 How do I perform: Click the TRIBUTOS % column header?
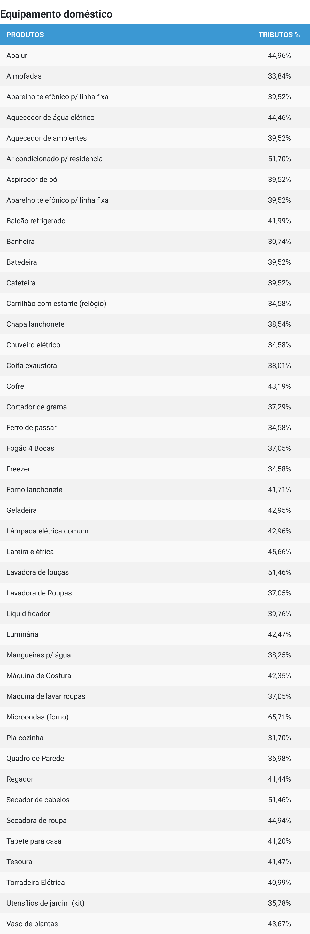pos(279,35)
